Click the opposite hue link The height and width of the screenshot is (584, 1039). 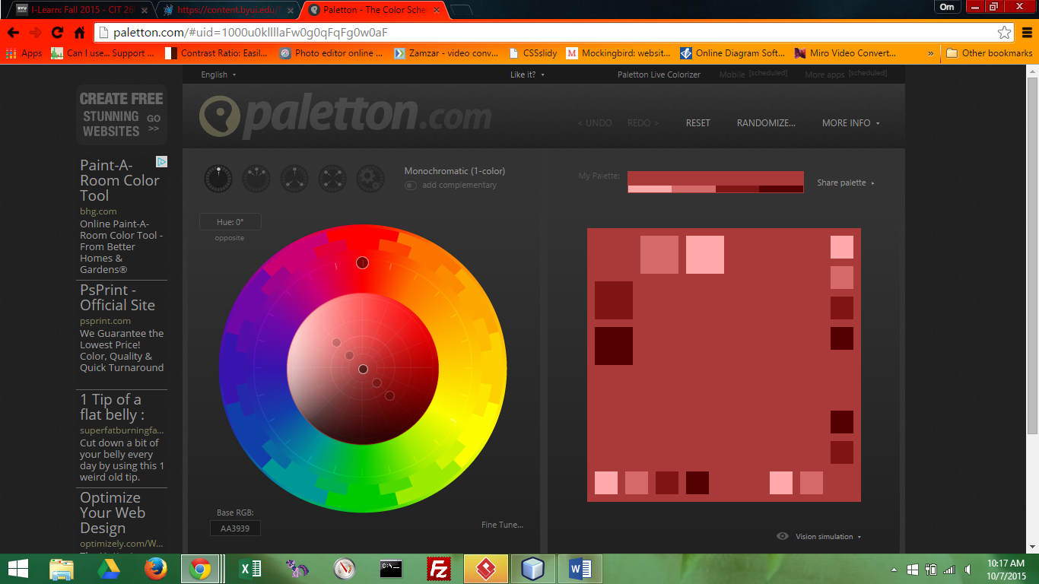click(x=229, y=238)
